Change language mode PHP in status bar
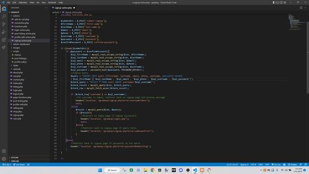 267,164
